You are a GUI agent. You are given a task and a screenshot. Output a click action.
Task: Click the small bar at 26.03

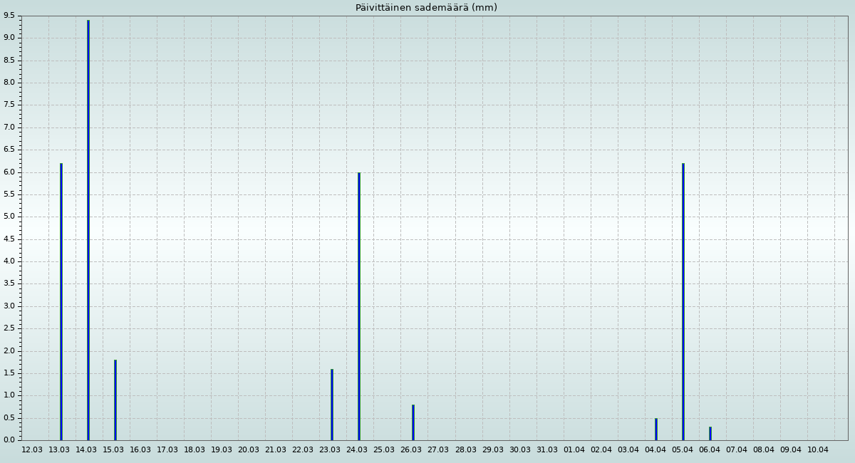click(413, 422)
